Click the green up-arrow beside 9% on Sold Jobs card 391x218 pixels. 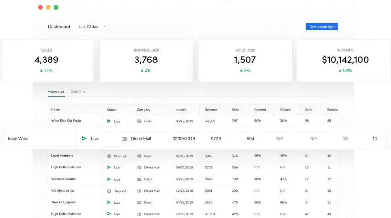coord(241,71)
